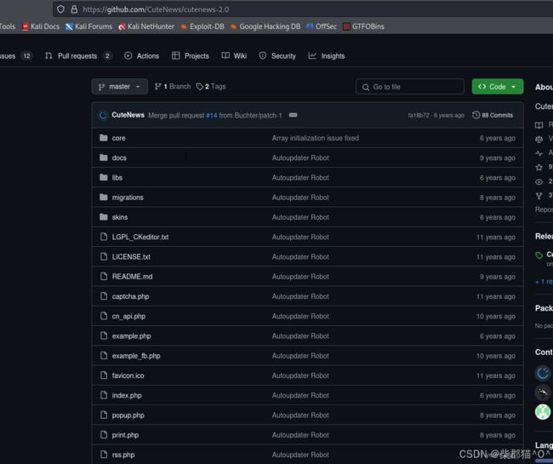The height and width of the screenshot is (464, 553).
Task: Open the Wiki tab
Action: 234,55
